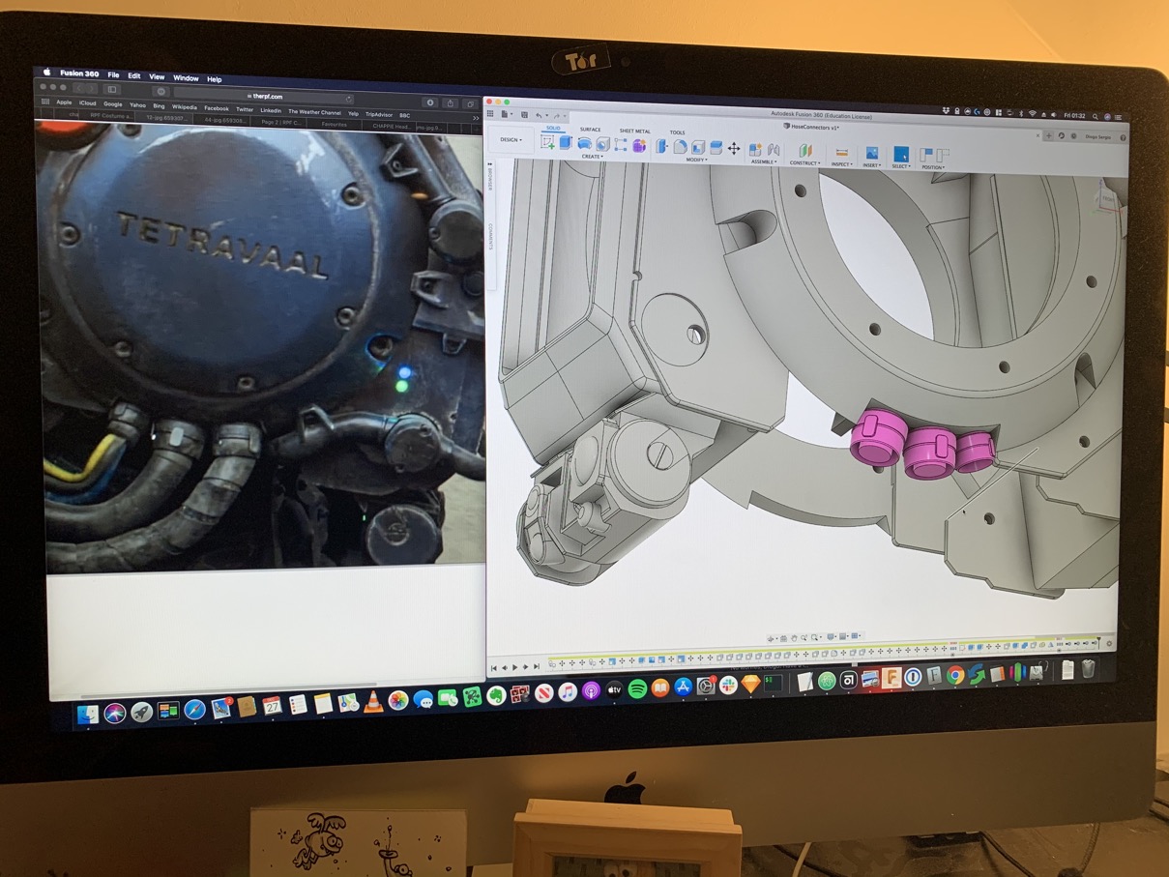Open the File menu in menu bar

coord(113,75)
